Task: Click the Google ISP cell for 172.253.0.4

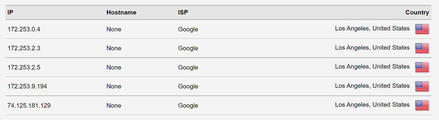Action: tap(188, 29)
